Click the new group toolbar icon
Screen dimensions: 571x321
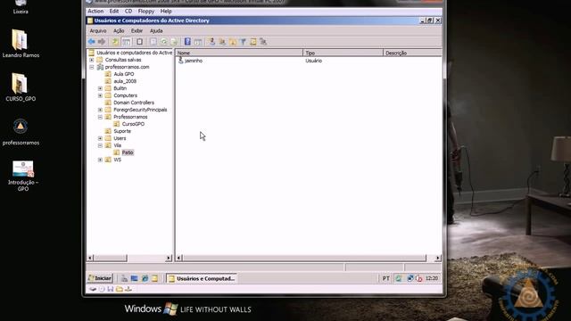click(222, 42)
